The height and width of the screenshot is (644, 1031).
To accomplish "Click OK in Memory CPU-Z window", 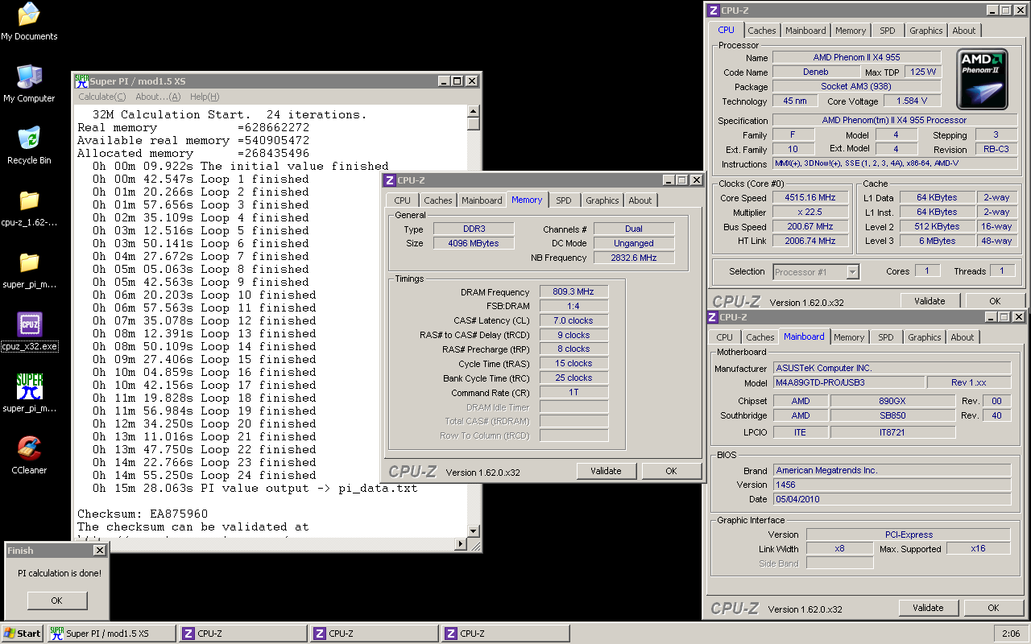I will [671, 471].
